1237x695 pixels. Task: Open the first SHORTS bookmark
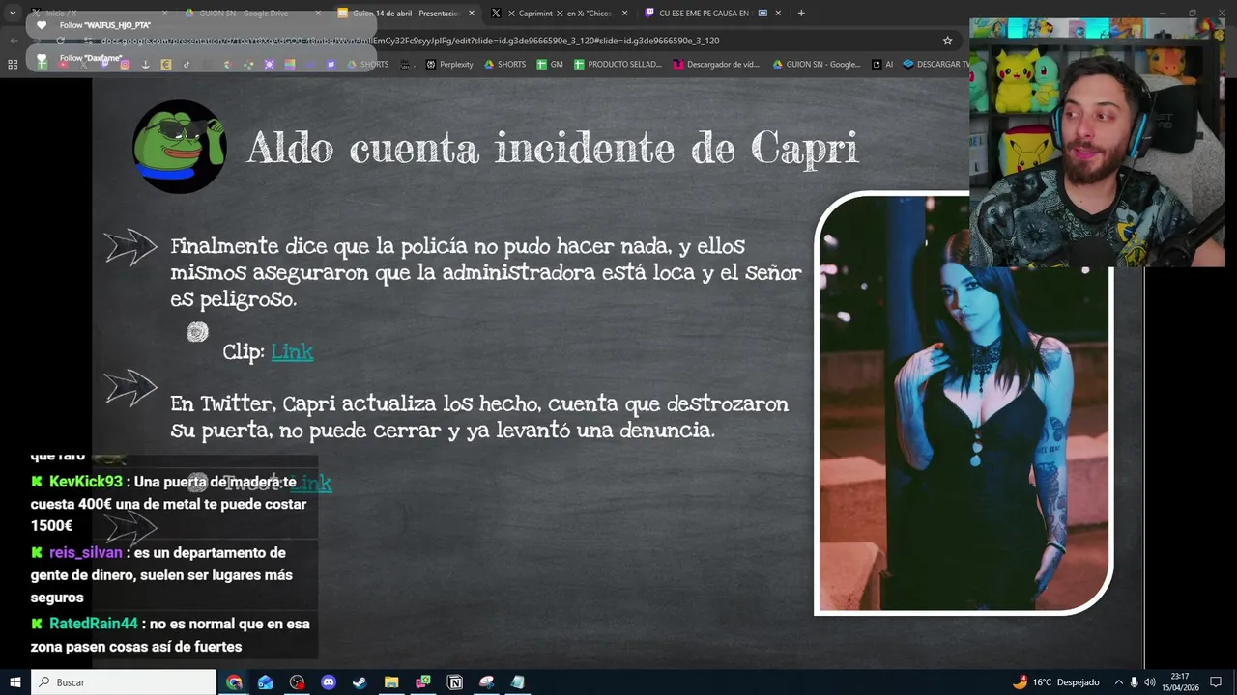pyautogui.click(x=367, y=65)
